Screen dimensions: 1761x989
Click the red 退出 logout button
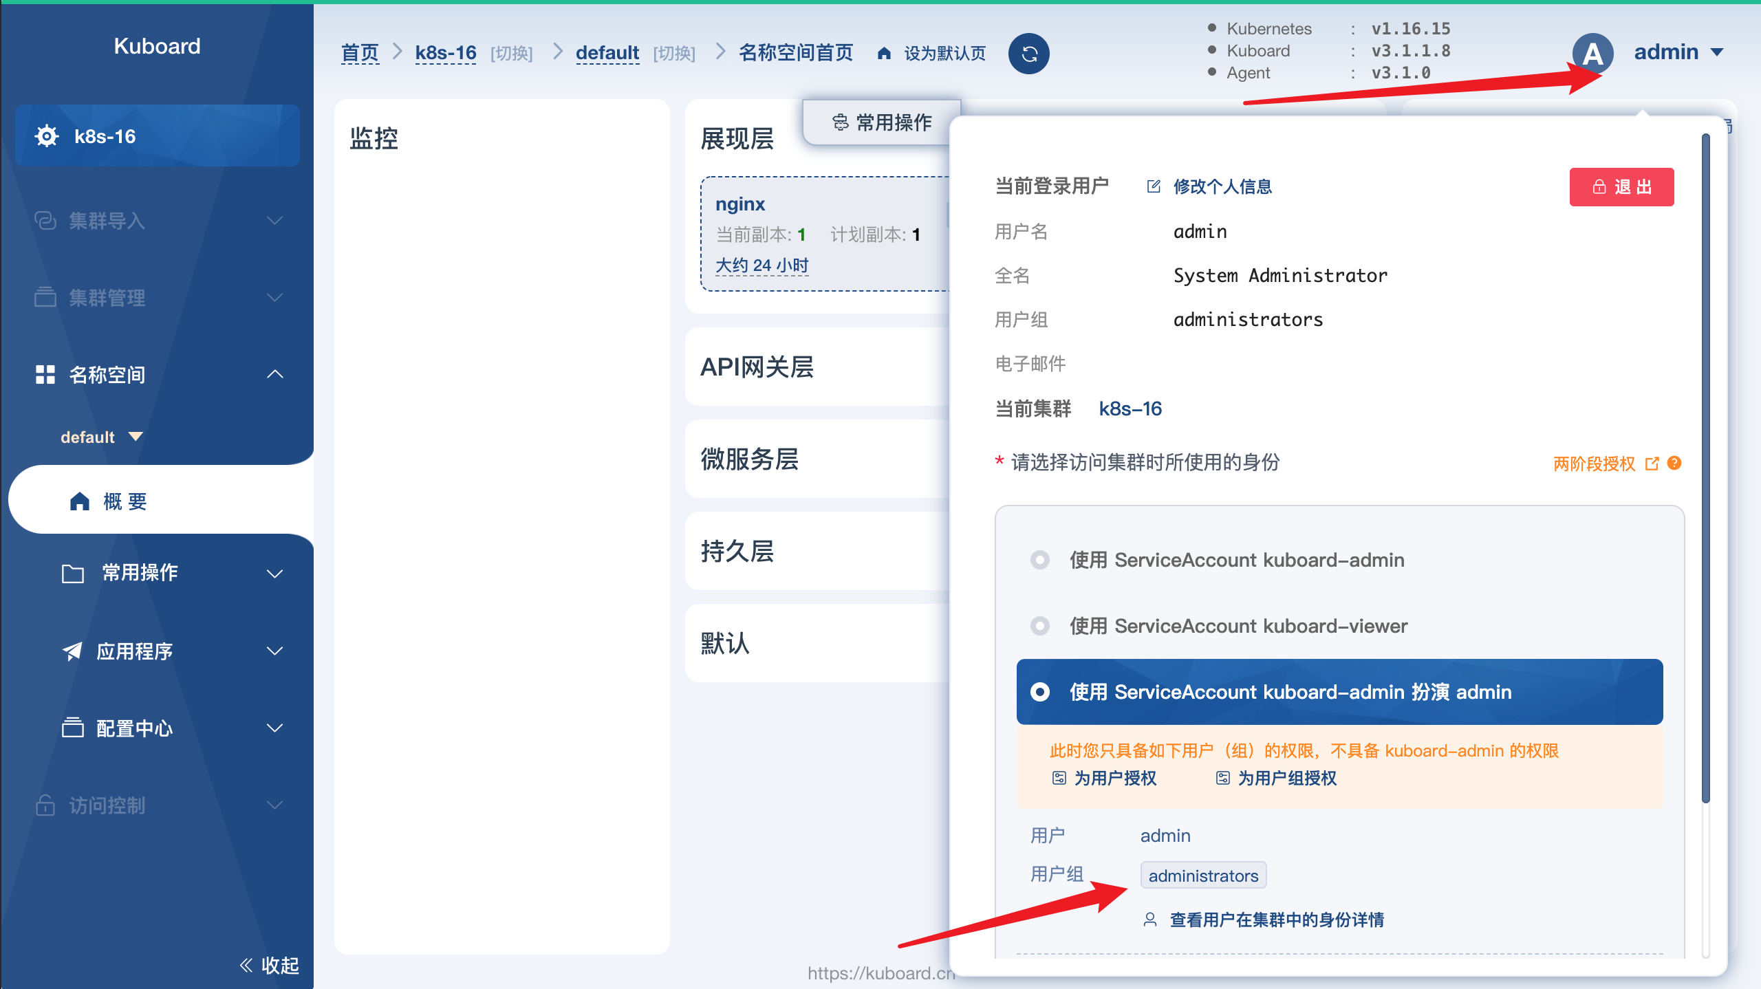(x=1621, y=186)
